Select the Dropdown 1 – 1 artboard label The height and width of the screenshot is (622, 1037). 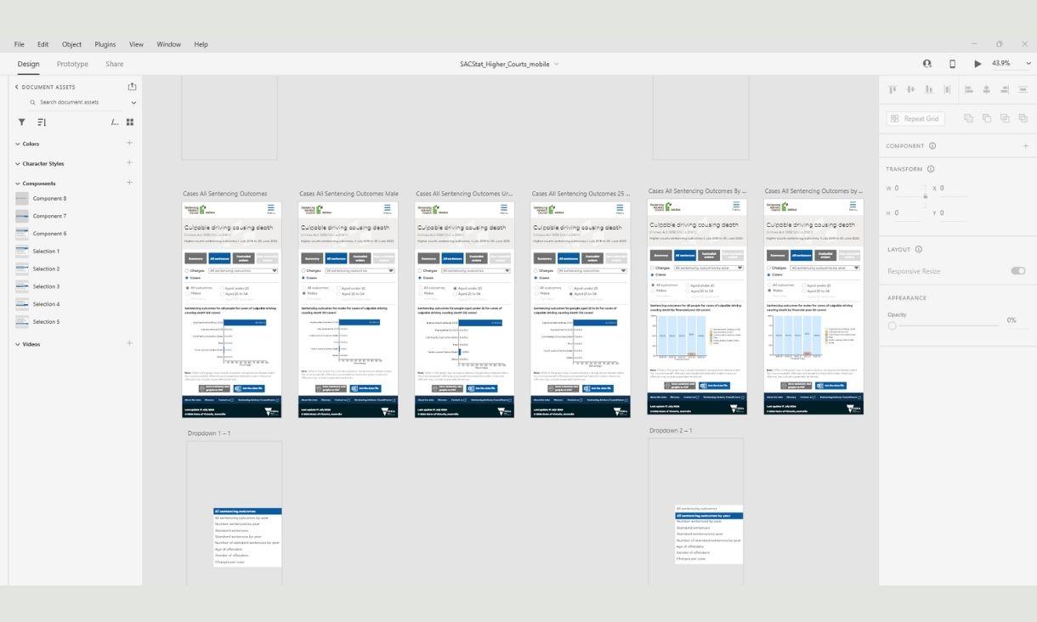pos(209,433)
